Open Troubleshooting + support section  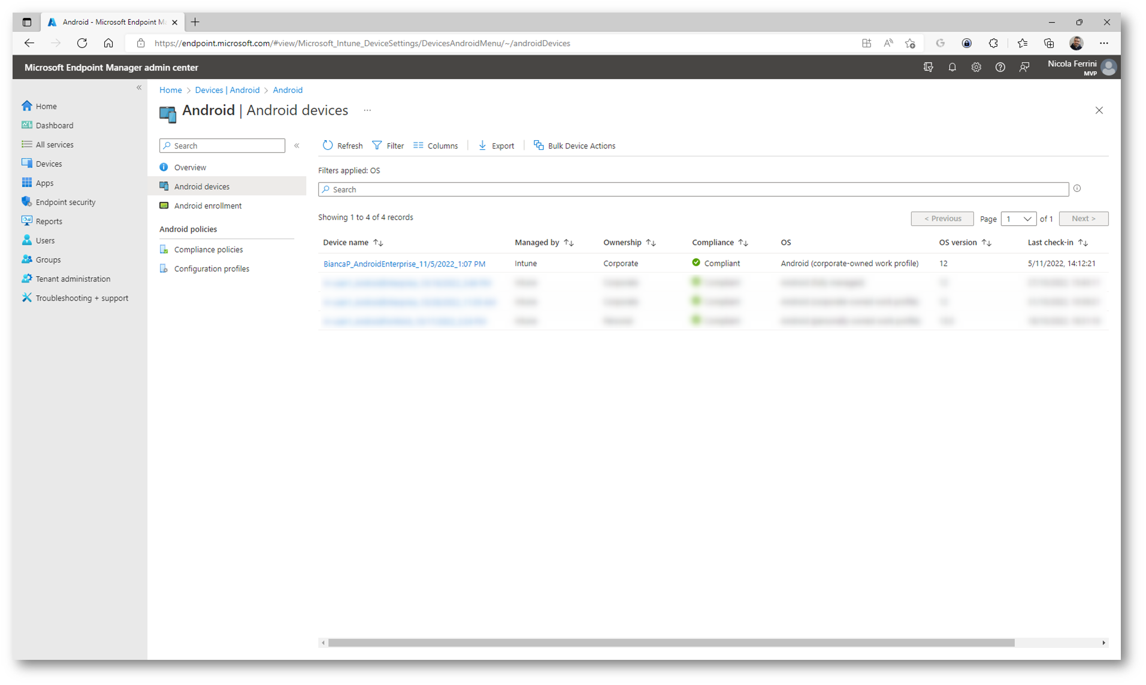[75, 298]
